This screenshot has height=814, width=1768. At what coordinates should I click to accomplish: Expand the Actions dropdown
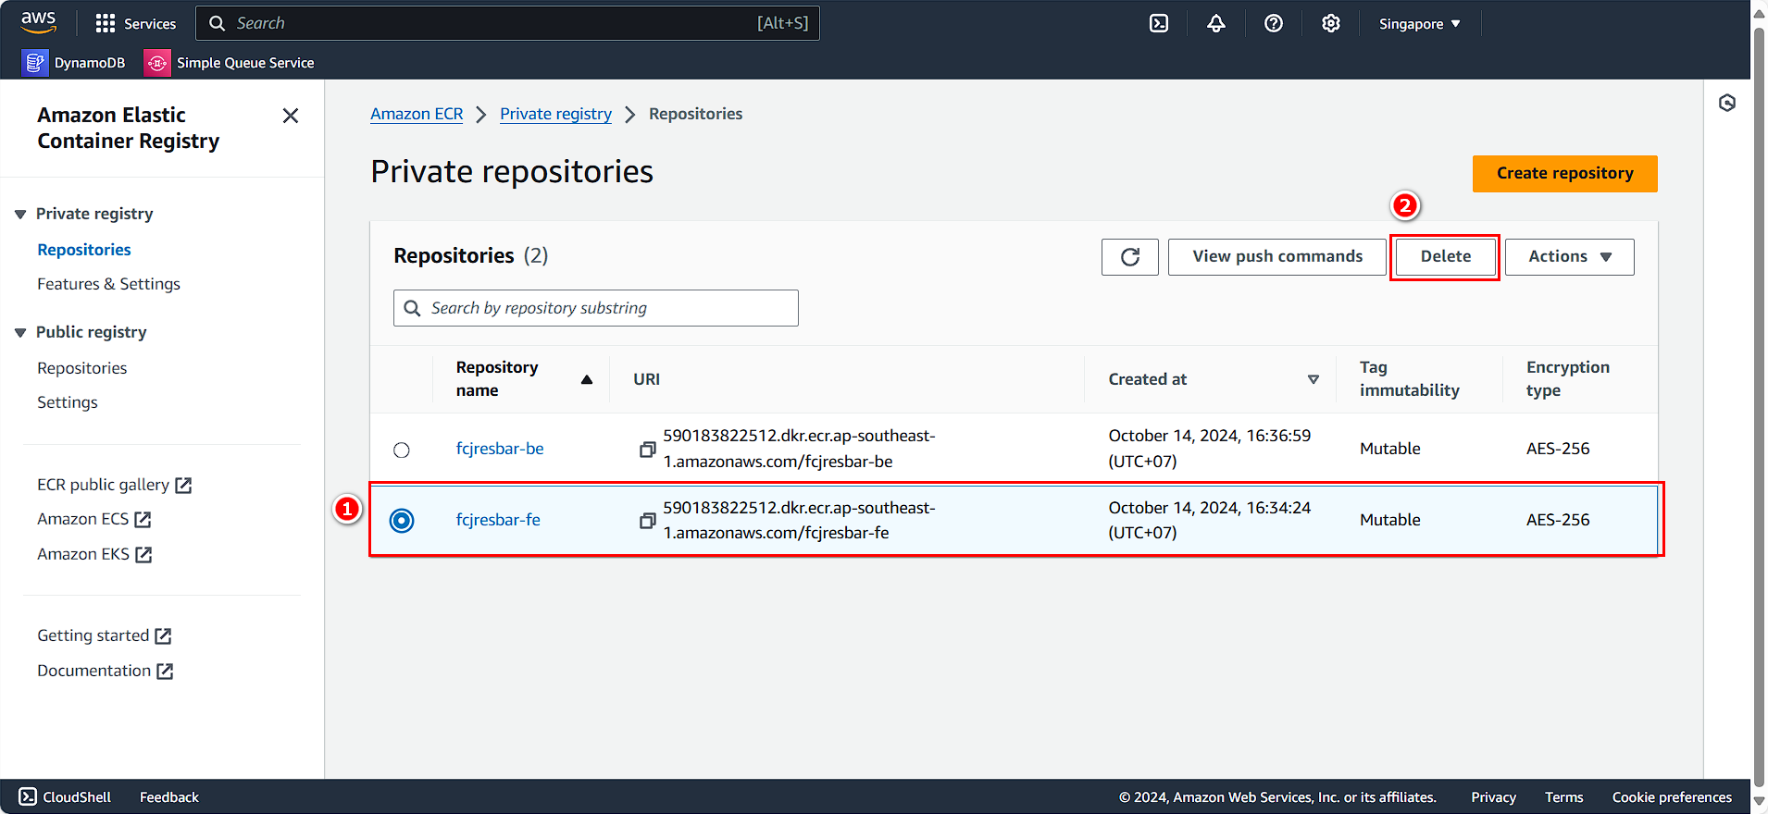tap(1570, 257)
